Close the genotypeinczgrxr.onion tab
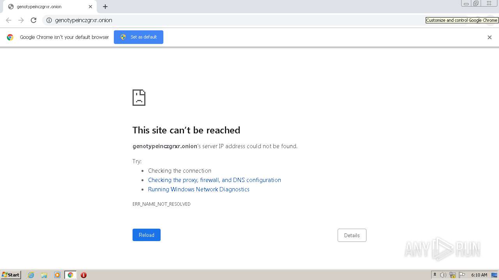Image resolution: width=499 pixels, height=280 pixels. pos(90,7)
